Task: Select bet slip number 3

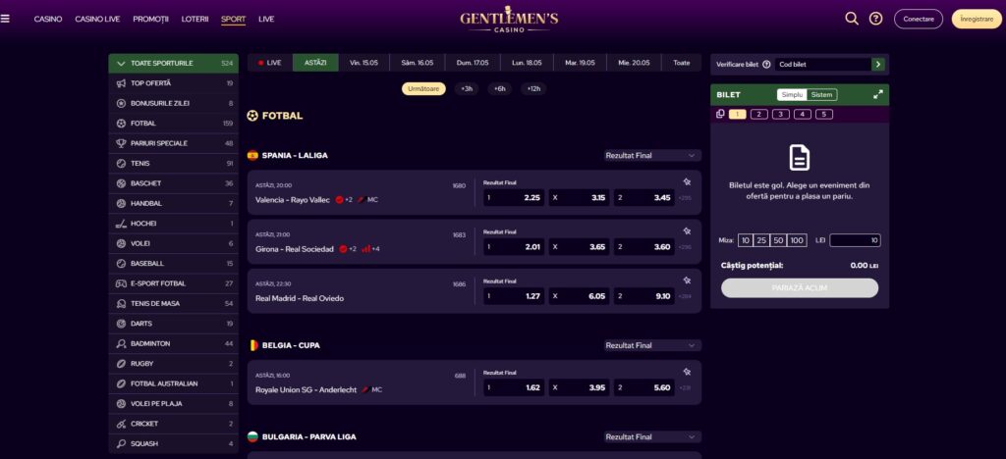Action: [x=781, y=115]
